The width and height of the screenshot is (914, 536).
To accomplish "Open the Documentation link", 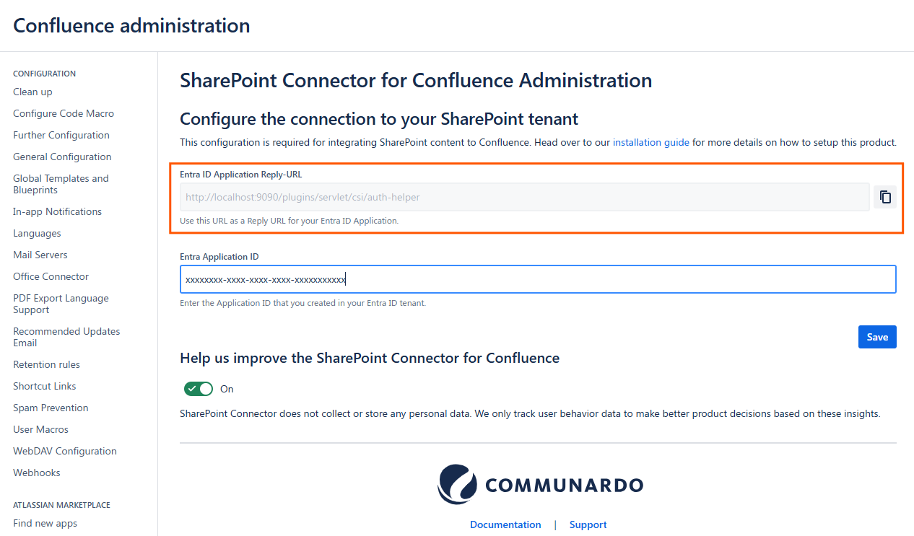I will tap(505, 524).
